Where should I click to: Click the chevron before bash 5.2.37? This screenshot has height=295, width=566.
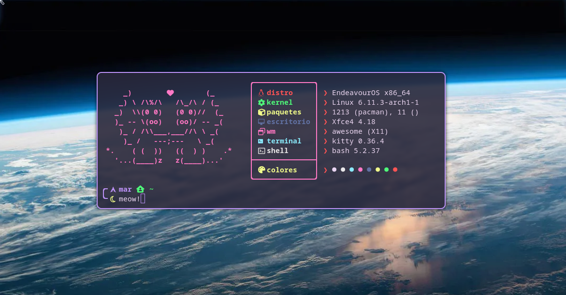tap(325, 151)
